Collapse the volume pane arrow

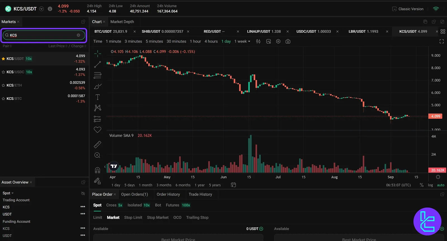pos(105,167)
